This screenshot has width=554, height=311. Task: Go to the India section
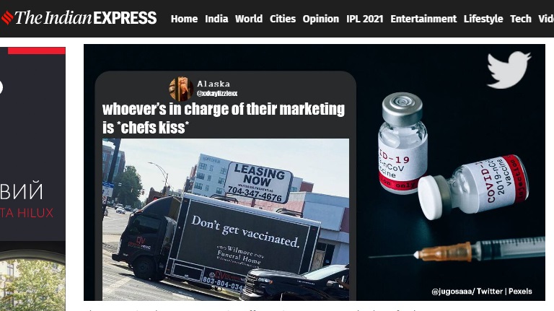216,18
